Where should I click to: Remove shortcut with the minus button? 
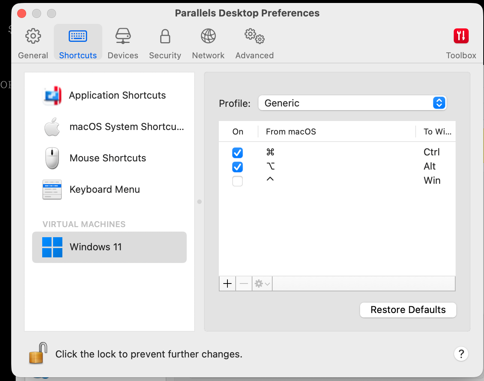[x=244, y=284]
